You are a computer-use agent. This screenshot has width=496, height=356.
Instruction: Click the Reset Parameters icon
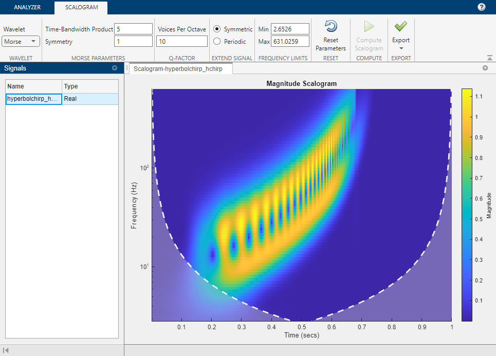click(x=330, y=27)
